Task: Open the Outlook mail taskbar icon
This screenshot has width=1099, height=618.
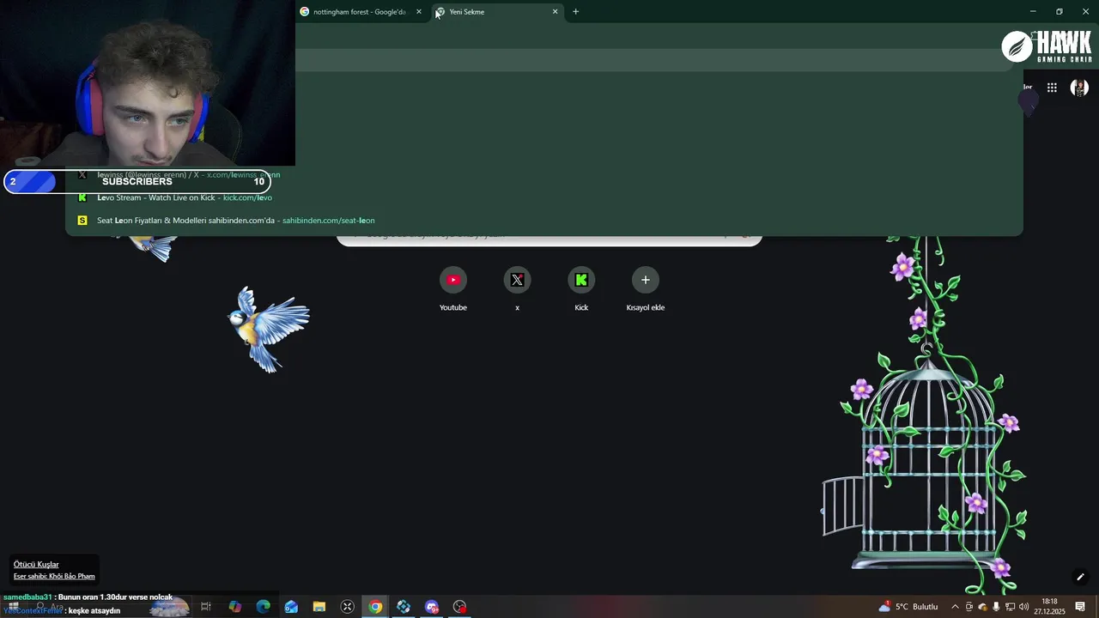Action: [x=291, y=607]
